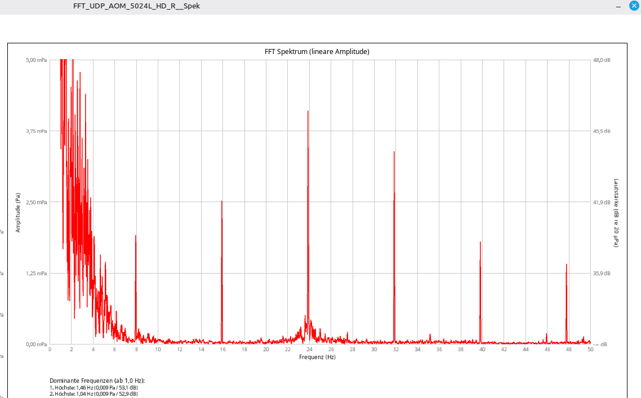Click the frequency axis tick '44'
641x398 pixels.
526,350
